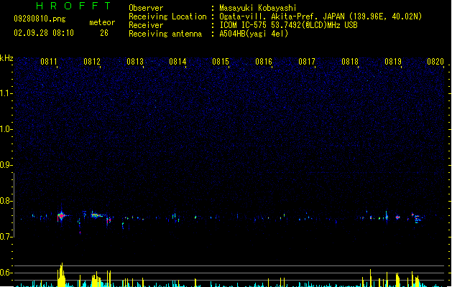Click the 0.8 kHz axis label
The width and height of the screenshot is (452, 287).
[6, 201]
